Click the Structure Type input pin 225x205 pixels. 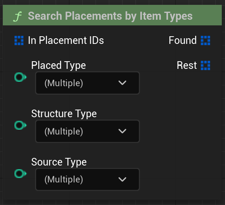21,125
